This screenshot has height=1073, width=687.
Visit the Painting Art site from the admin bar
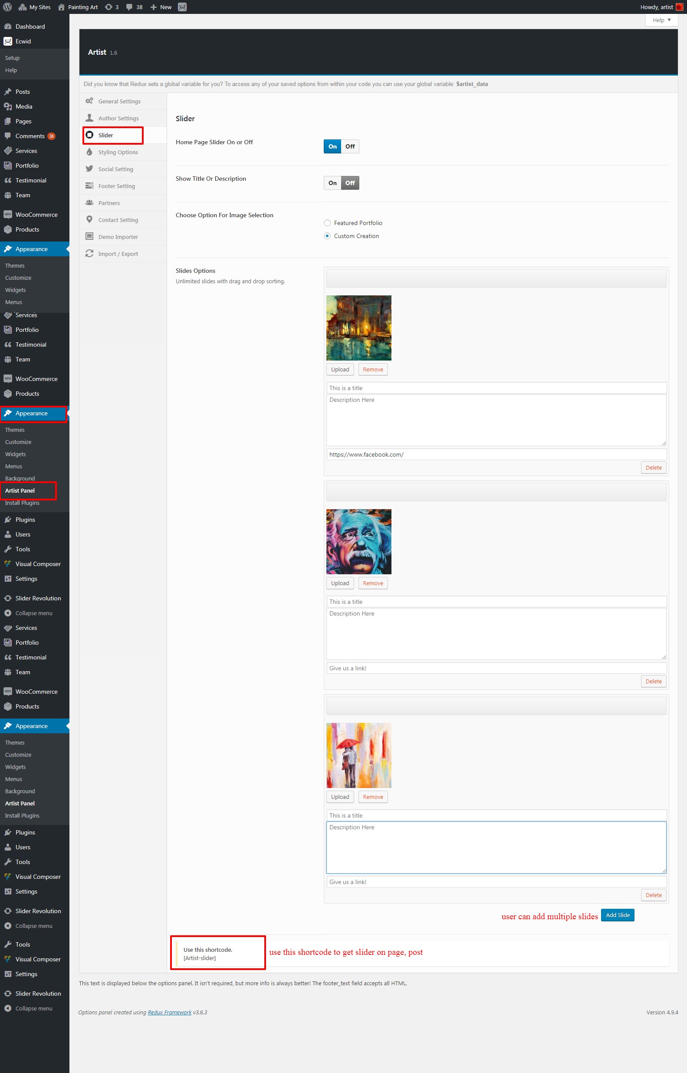coord(78,7)
